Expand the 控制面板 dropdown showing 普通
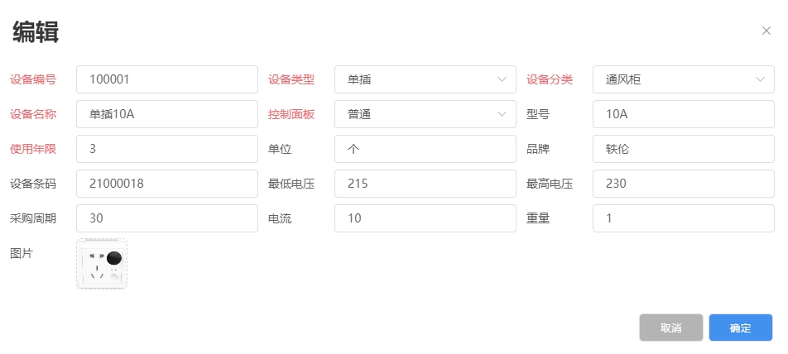 click(502, 114)
